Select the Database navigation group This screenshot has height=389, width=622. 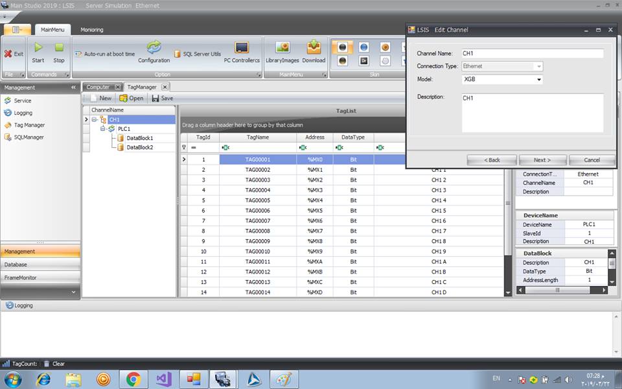40,265
